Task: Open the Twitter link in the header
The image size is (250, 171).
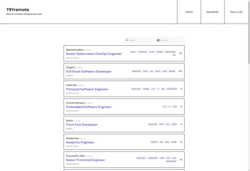Action: click(x=189, y=12)
